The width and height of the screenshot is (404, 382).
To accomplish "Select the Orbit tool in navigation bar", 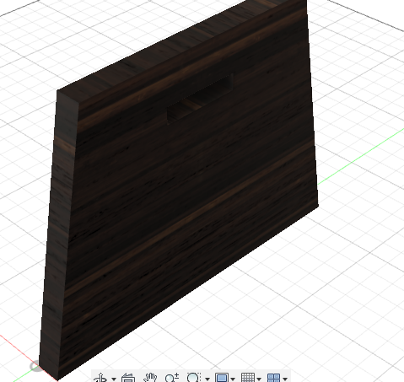I will pyautogui.click(x=101, y=378).
